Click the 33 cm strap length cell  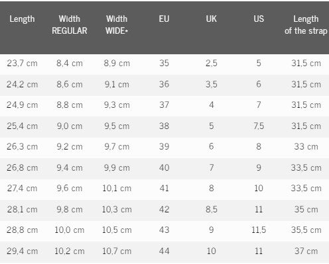pyautogui.click(x=306, y=146)
